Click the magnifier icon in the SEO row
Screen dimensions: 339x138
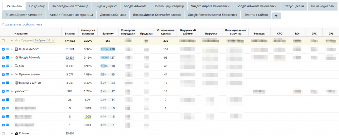pyautogui.click(x=17, y=66)
